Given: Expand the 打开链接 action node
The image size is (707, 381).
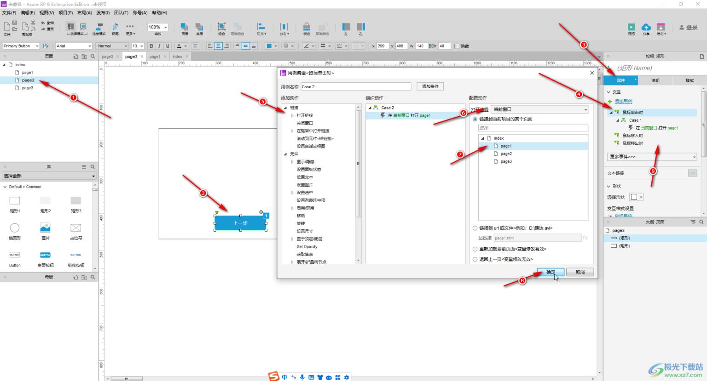Looking at the screenshot, I should tap(292, 116).
